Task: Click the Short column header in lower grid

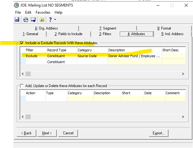Action: (x=132, y=93)
